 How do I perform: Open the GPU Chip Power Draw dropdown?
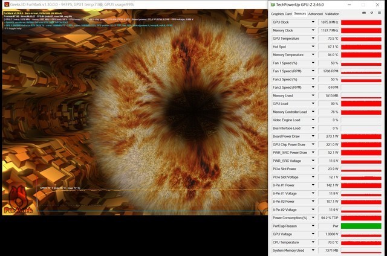pyautogui.click(x=313, y=144)
